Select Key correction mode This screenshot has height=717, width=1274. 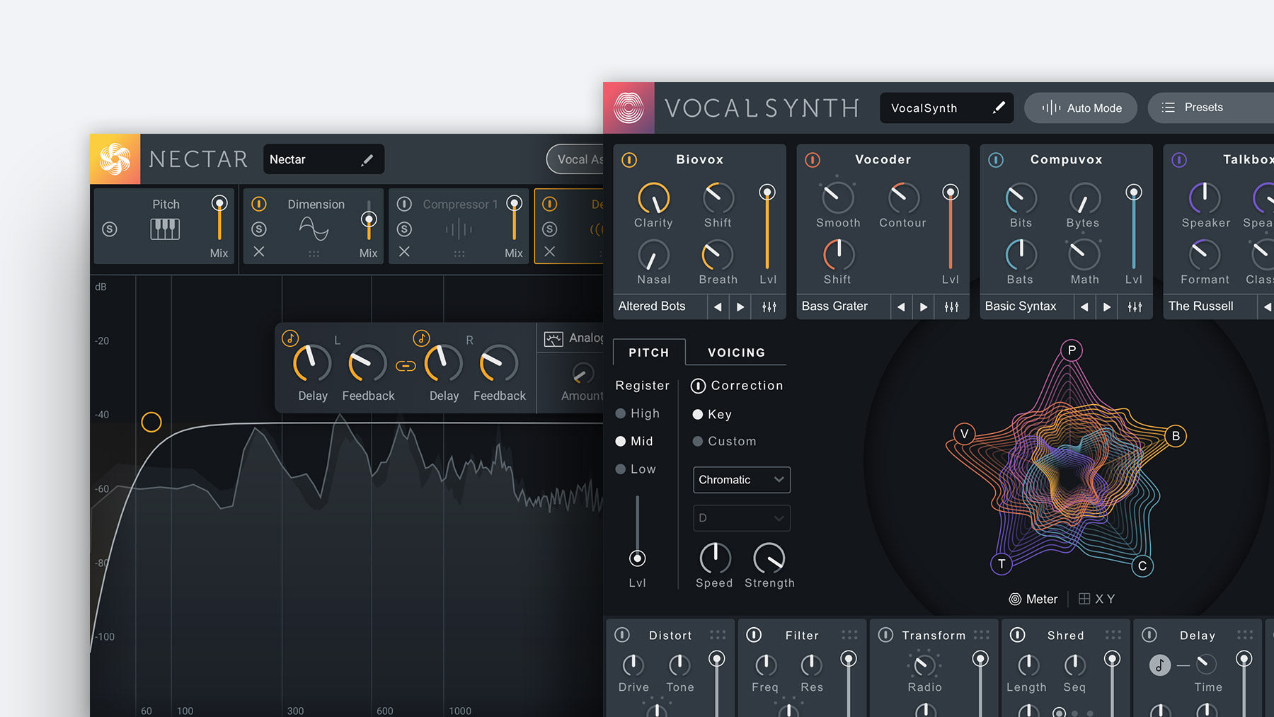point(711,415)
